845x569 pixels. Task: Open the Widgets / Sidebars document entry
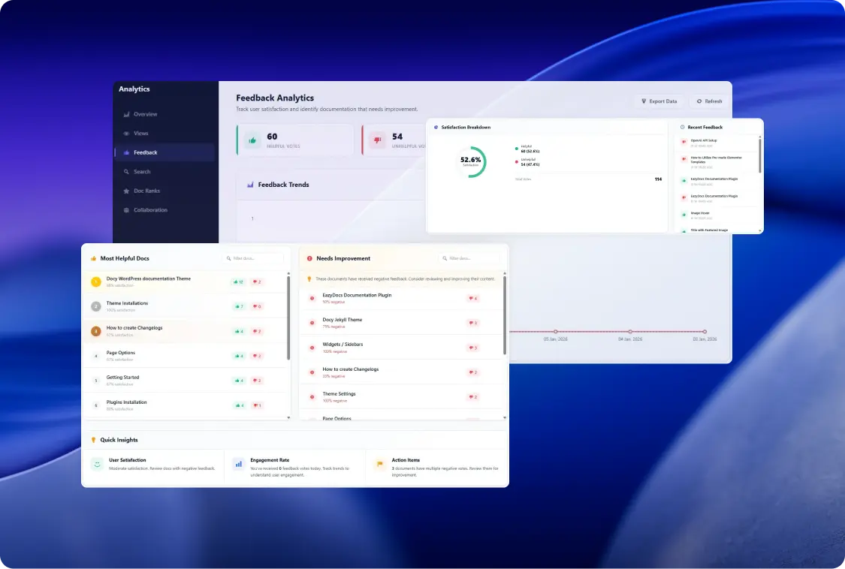tap(343, 345)
